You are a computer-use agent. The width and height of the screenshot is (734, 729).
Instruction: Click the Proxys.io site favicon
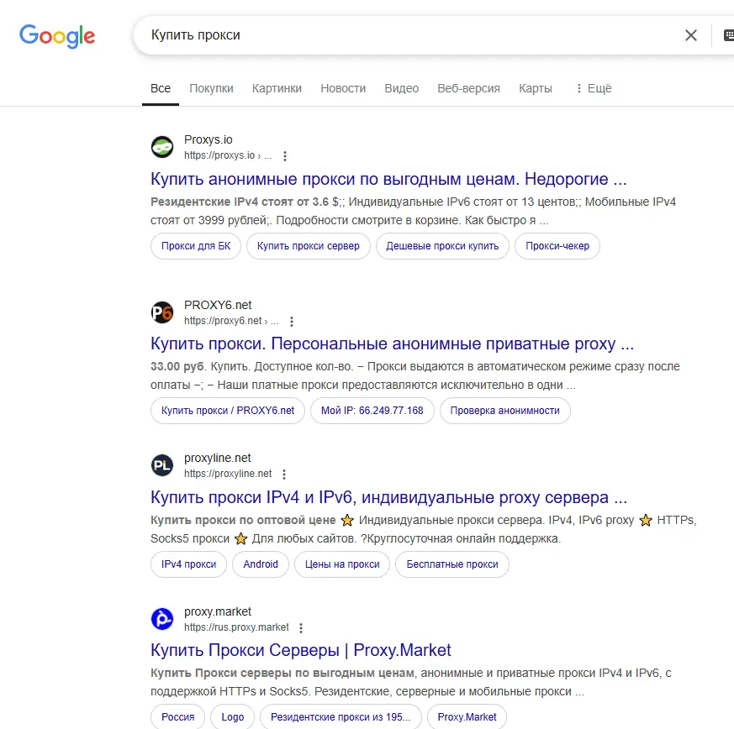click(162, 147)
